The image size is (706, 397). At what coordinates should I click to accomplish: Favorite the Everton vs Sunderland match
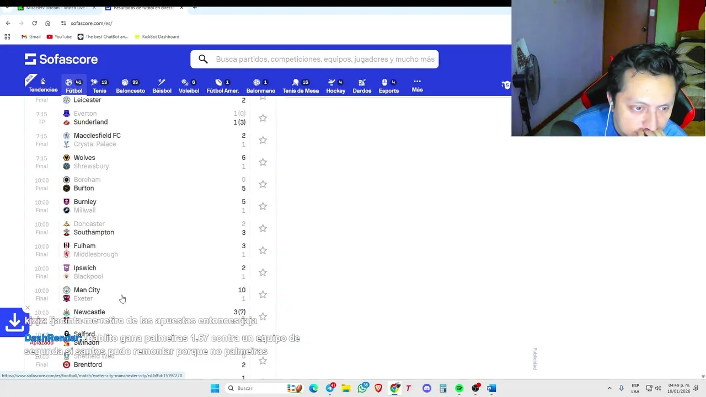point(263,118)
